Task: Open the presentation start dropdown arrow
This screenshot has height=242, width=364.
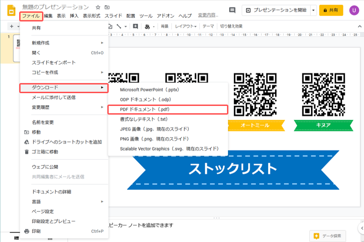Action: coord(313,10)
